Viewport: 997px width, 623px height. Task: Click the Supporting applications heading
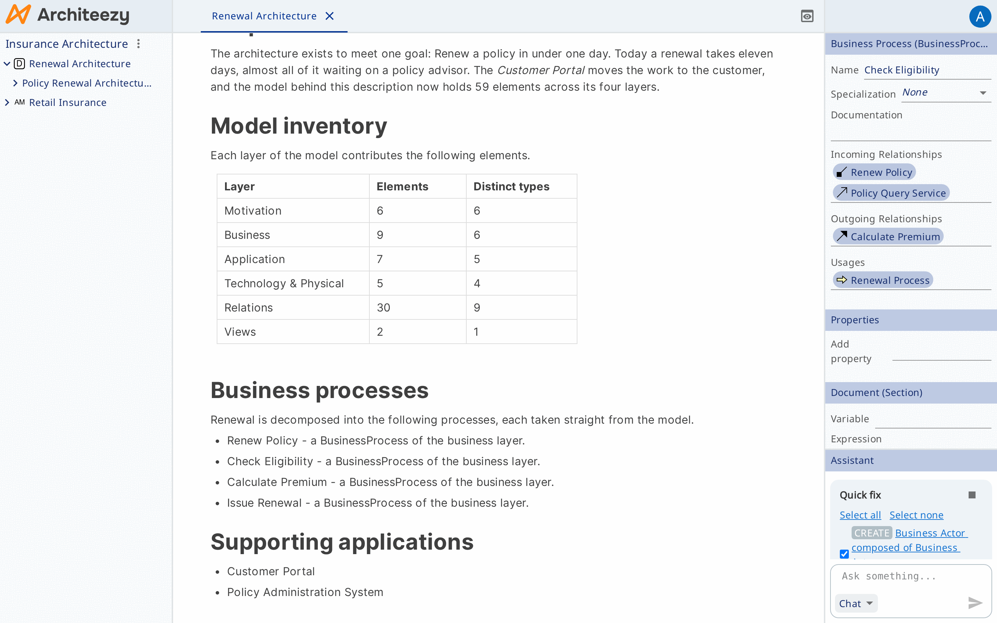tap(342, 542)
